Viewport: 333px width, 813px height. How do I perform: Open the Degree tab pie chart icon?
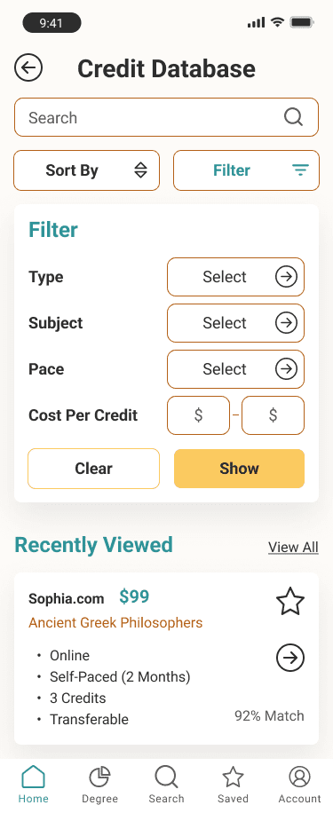click(99, 777)
